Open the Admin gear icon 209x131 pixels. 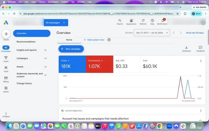point(6,88)
